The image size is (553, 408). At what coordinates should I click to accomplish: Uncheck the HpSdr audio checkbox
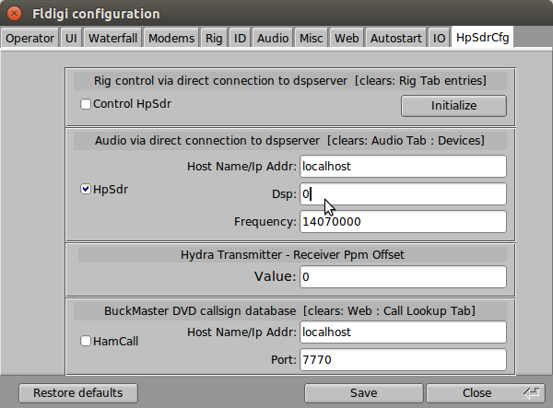[86, 190]
